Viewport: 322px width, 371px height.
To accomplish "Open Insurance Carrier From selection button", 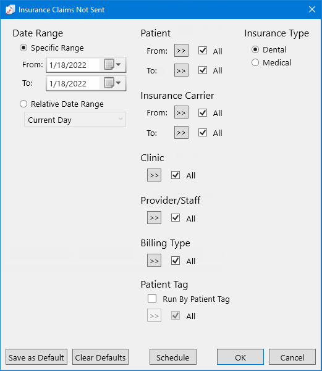I will click(181, 112).
